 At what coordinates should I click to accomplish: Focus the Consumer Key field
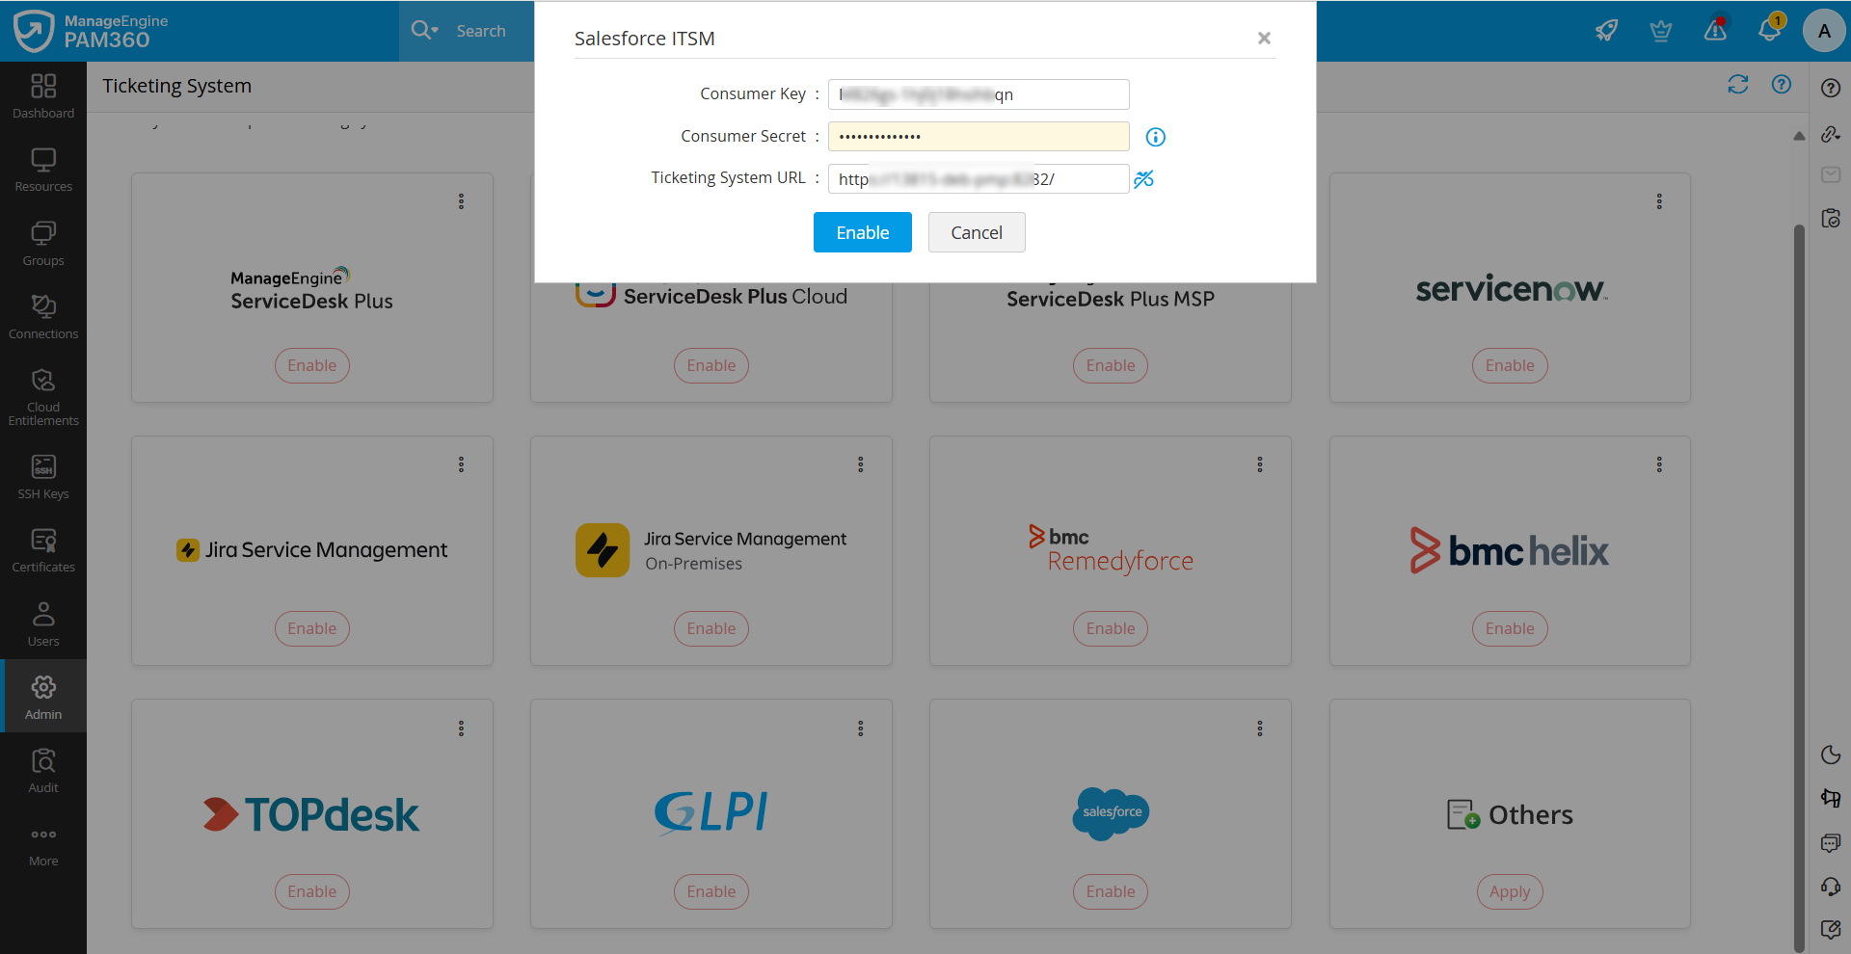(979, 94)
